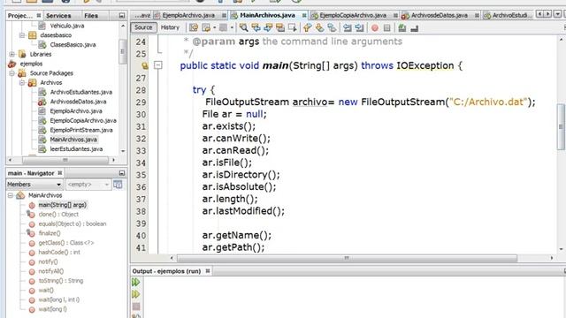Screen dimensions: 566x318
Task: Collapse the MainArchivos node in Navigator
Action: tap(11, 195)
